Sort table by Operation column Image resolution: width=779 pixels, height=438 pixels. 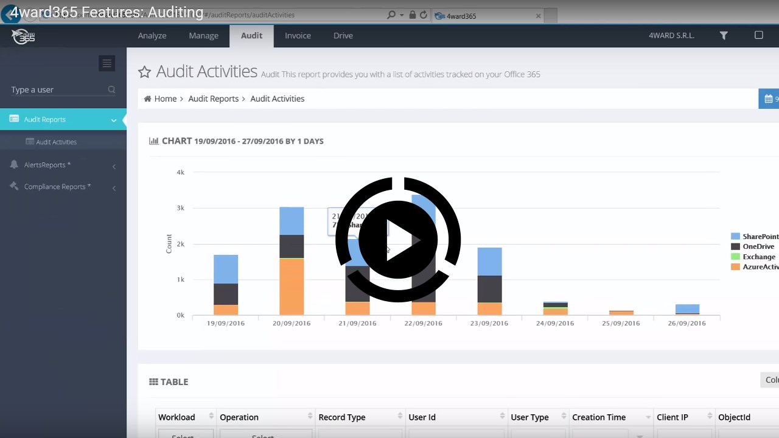(310, 417)
